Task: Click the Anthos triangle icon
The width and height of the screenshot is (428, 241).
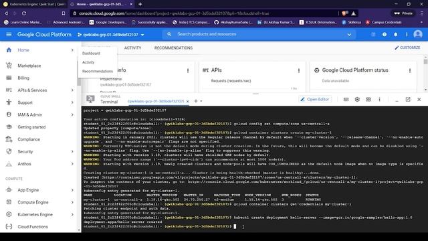Action: click(x=9, y=164)
